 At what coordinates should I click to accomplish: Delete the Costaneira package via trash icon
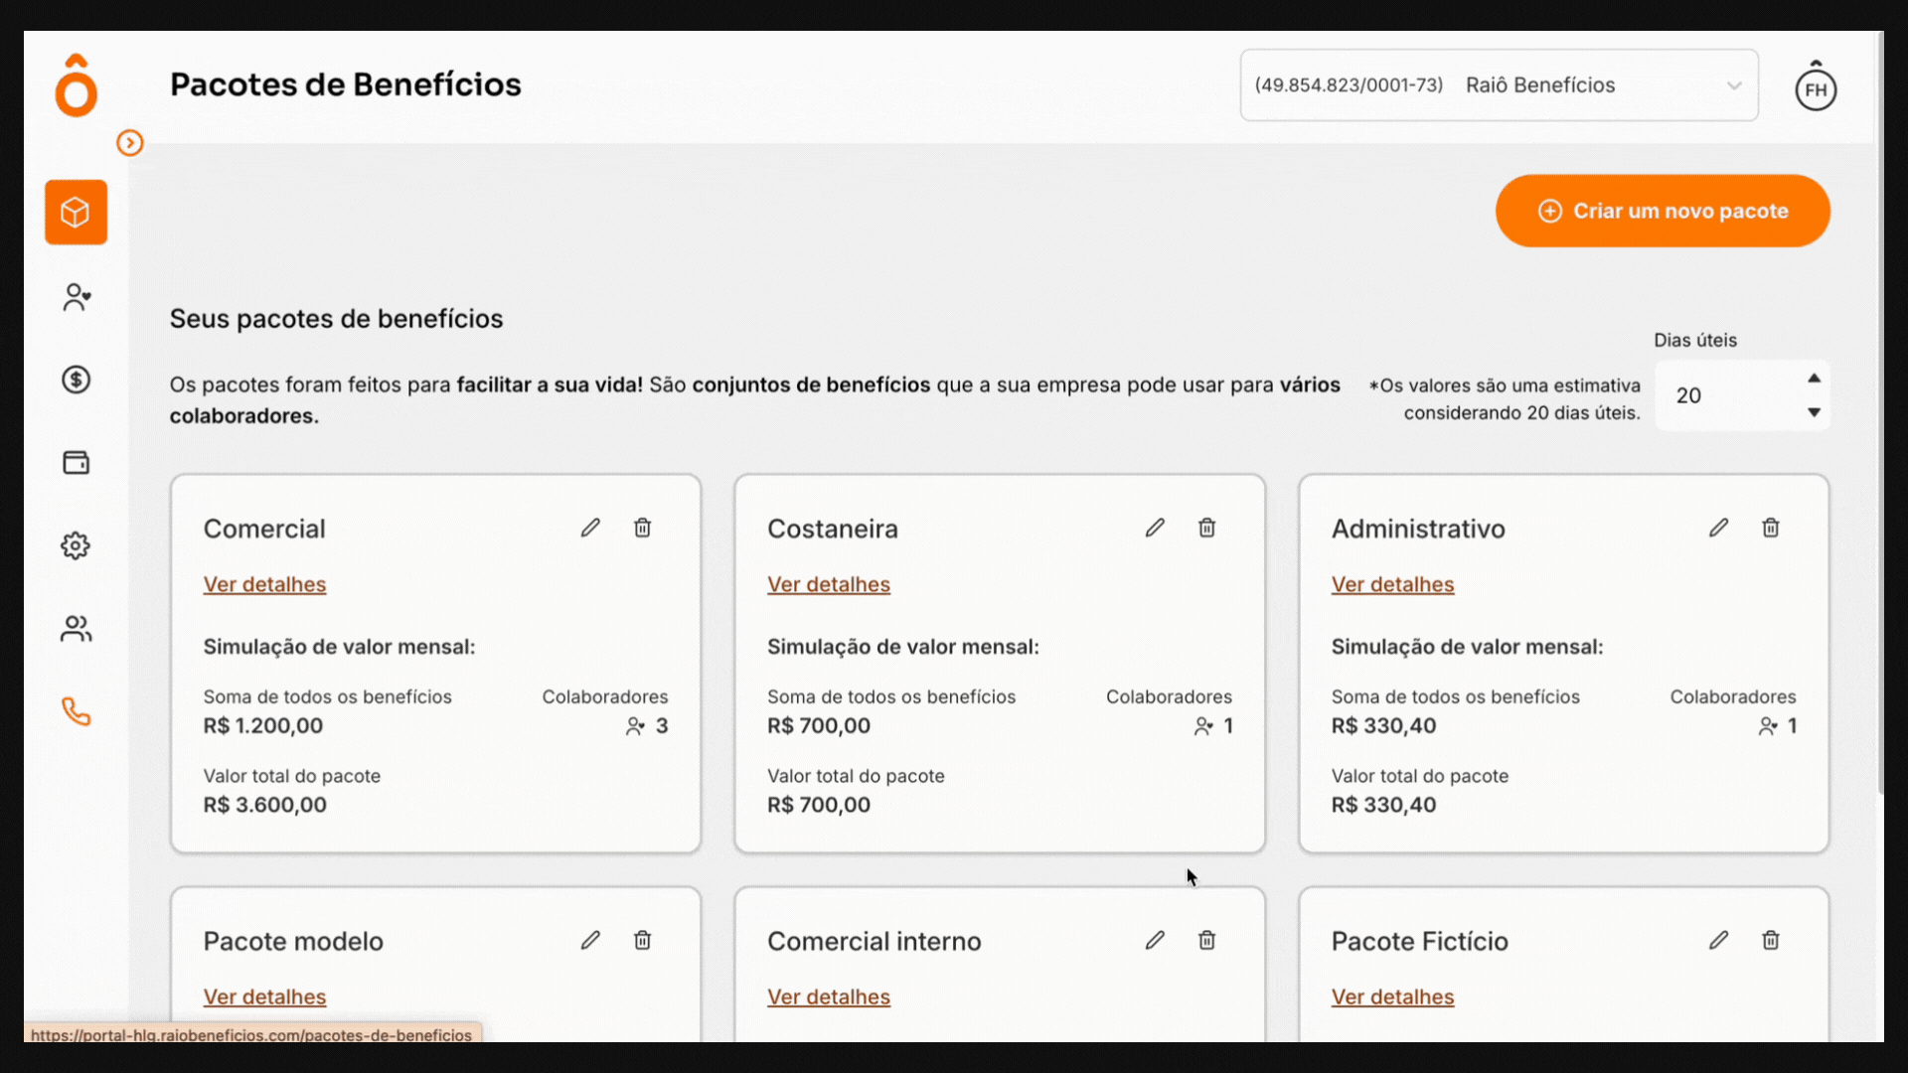(1206, 527)
